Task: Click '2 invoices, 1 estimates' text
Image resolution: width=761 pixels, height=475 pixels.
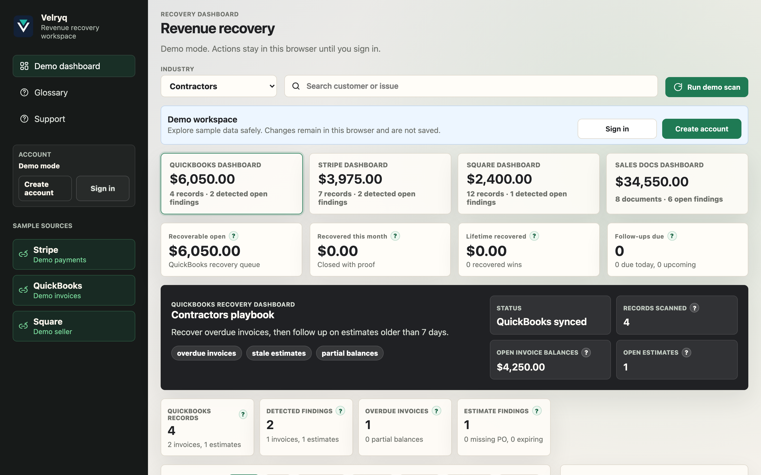Action: tap(204, 445)
